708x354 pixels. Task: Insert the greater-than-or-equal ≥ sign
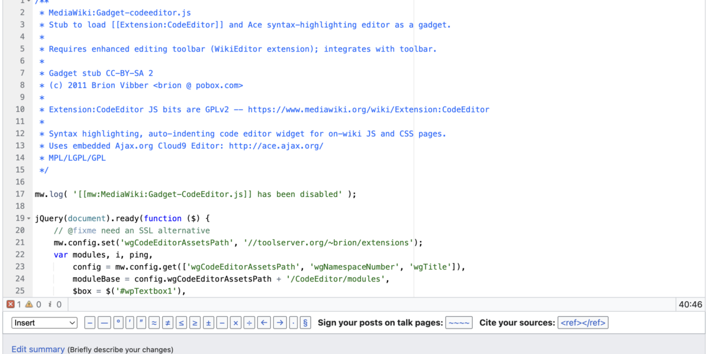pyautogui.click(x=195, y=323)
